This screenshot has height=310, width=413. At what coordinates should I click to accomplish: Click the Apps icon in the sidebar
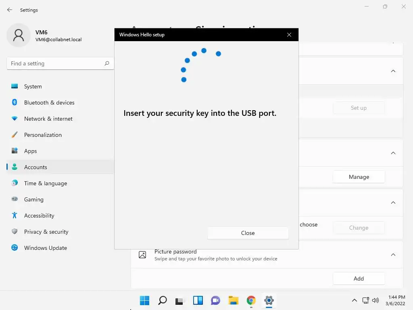(x=15, y=151)
